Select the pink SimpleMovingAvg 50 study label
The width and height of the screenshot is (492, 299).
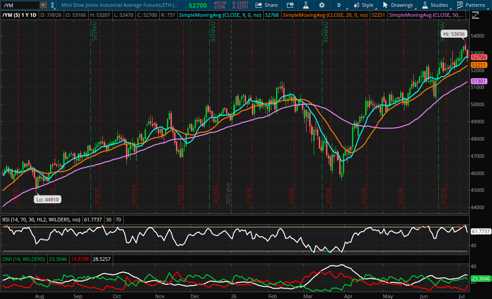click(x=426, y=15)
